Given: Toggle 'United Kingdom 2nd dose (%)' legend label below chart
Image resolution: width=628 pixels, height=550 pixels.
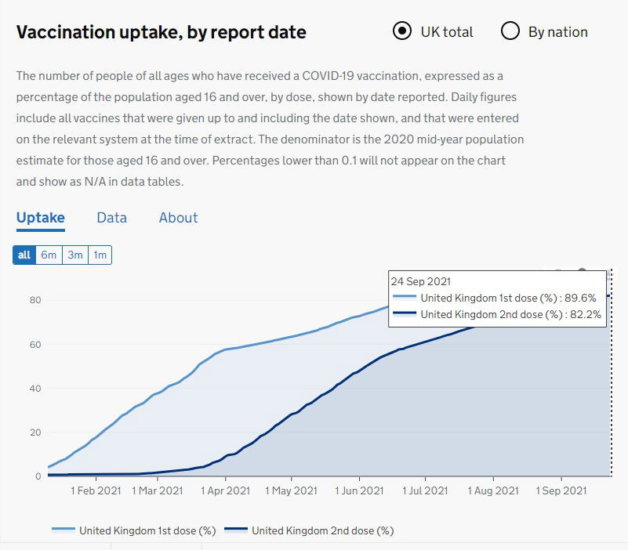Looking at the screenshot, I should 322,530.
